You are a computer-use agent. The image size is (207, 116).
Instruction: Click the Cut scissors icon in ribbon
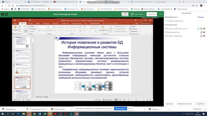point(19,26)
